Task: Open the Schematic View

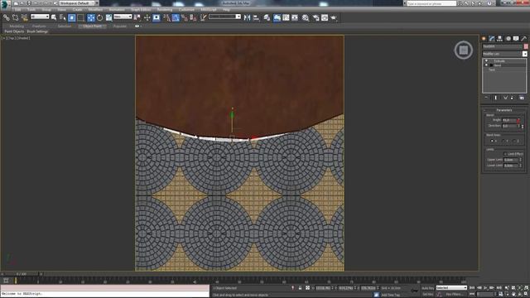Action: [x=295, y=17]
